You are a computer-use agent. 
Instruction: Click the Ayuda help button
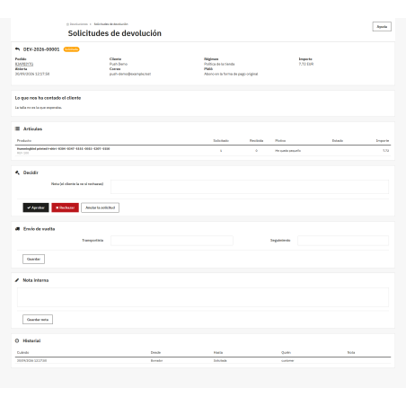click(x=382, y=27)
